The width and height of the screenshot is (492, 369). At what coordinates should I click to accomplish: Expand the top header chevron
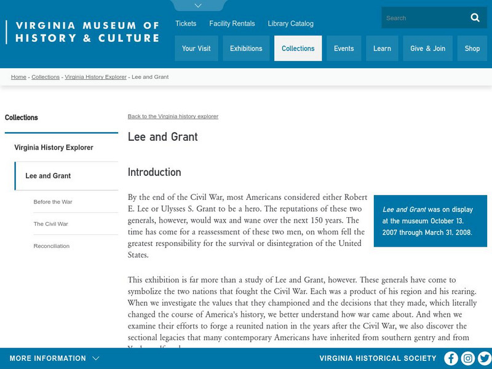pyautogui.click(x=198, y=6)
